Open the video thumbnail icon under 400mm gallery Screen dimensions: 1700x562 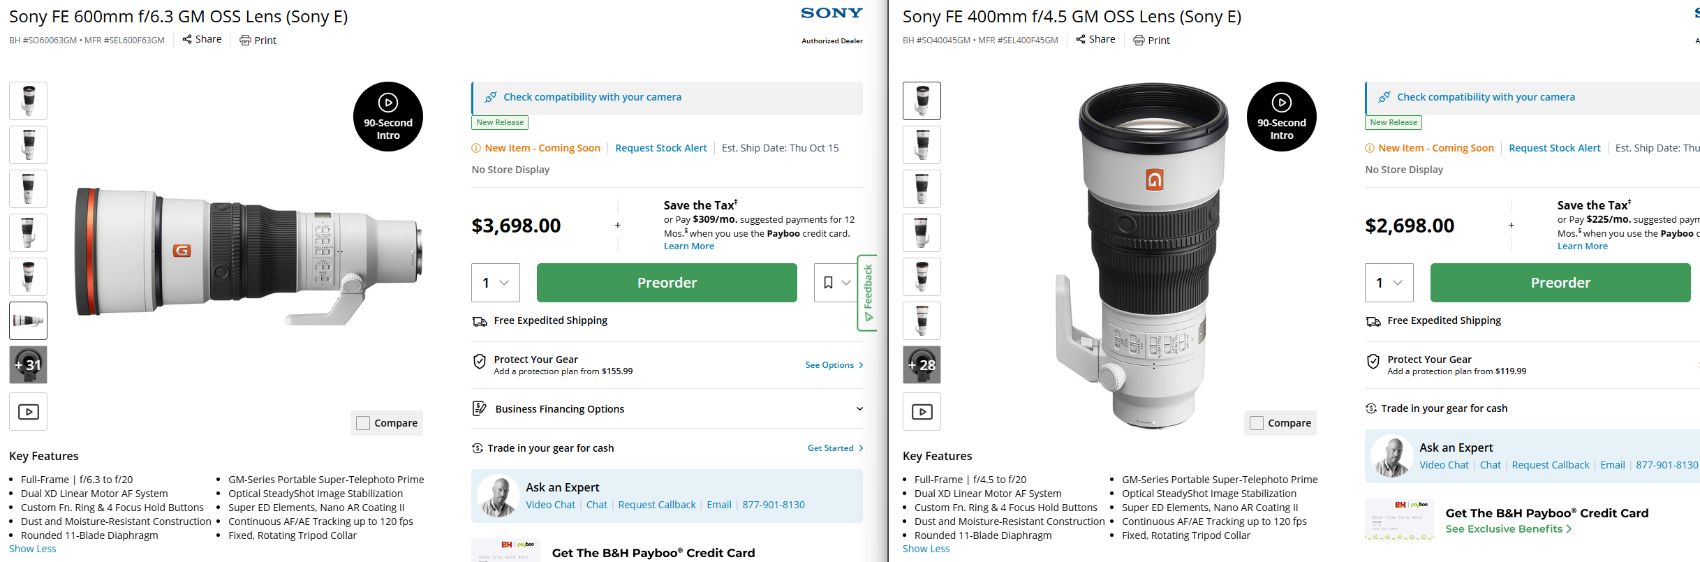pyautogui.click(x=922, y=412)
